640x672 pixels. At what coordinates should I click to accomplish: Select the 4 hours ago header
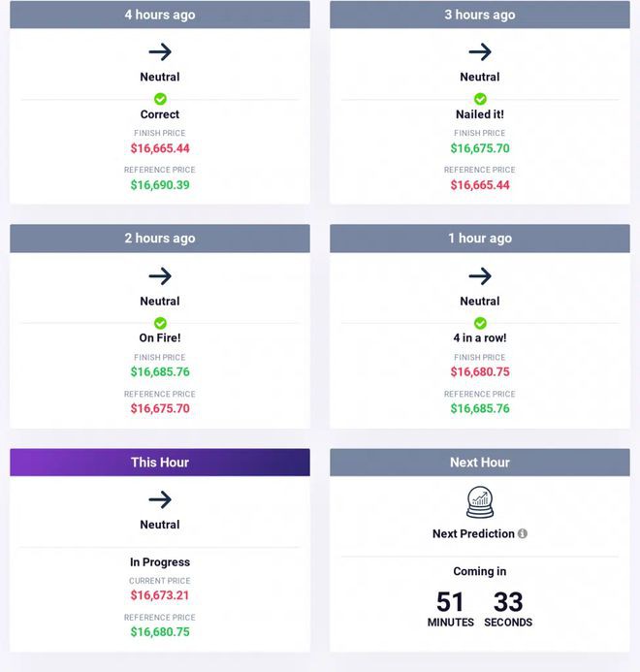(160, 15)
